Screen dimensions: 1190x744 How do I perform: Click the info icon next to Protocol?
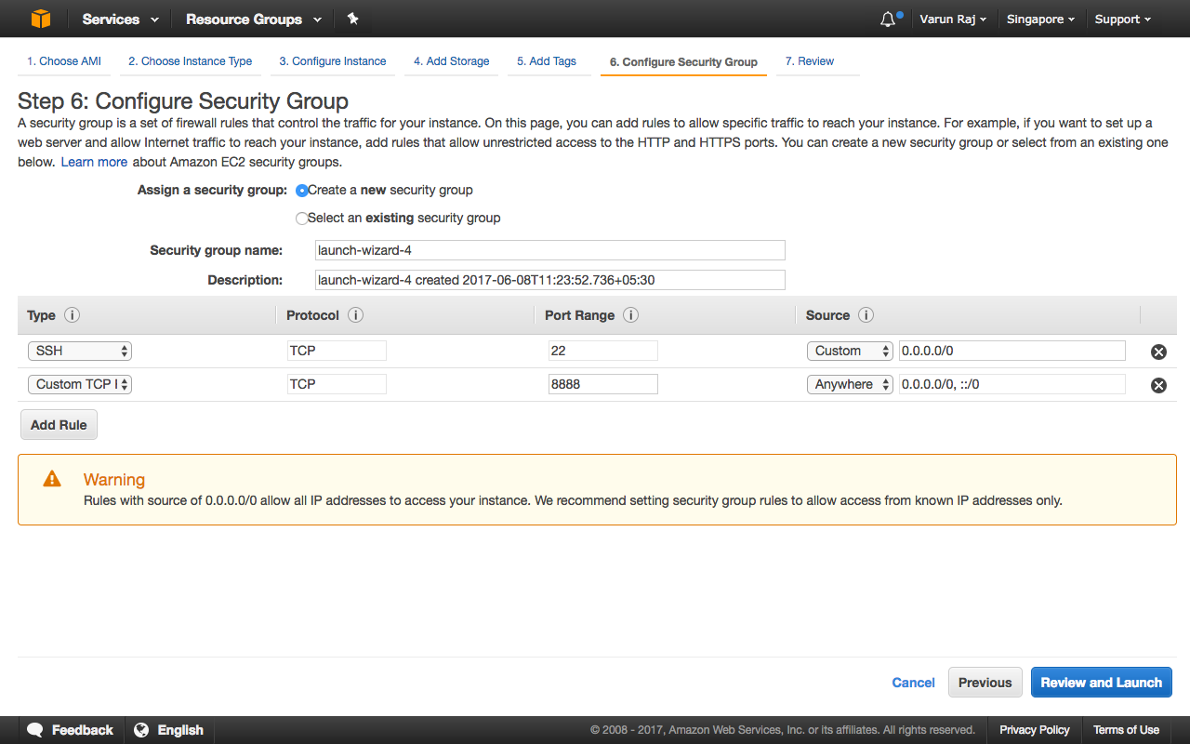[x=355, y=315]
